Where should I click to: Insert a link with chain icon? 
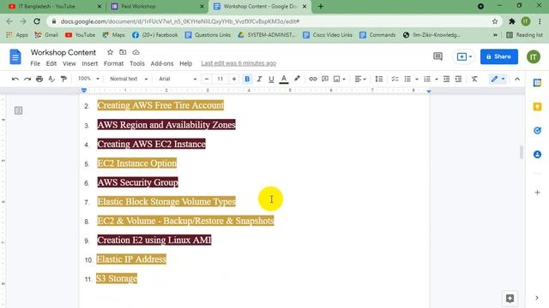point(312,79)
